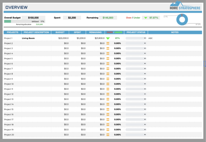Open Project 18 status dropdown
This screenshot has height=142, width=206.
136,124
